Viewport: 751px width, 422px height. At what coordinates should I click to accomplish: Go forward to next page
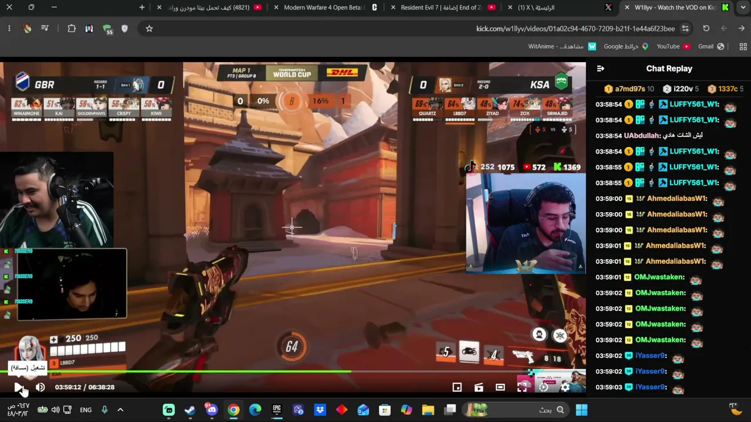tap(724, 29)
